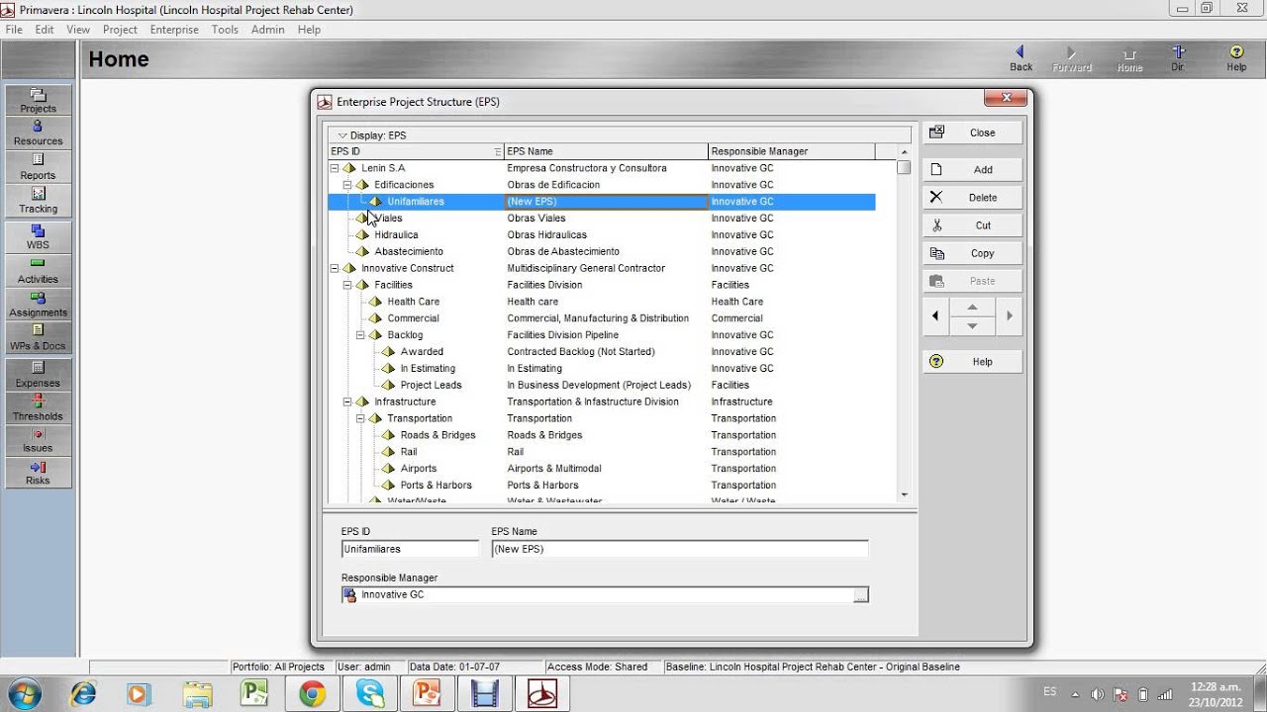The height and width of the screenshot is (712, 1267).
Task: Select the Viales EPS row
Action: tap(601, 219)
